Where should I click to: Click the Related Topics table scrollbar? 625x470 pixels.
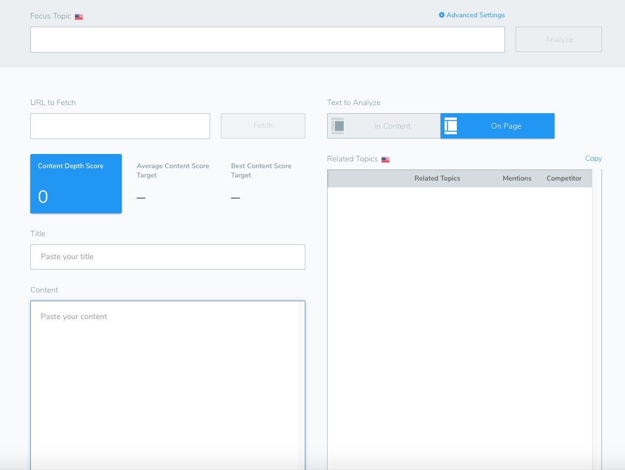click(x=597, y=320)
